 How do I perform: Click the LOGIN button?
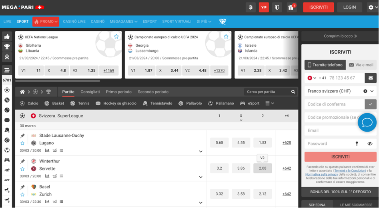pyautogui.click(x=349, y=7)
